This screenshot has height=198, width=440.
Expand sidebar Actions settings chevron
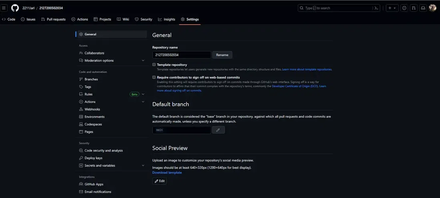[143, 102]
